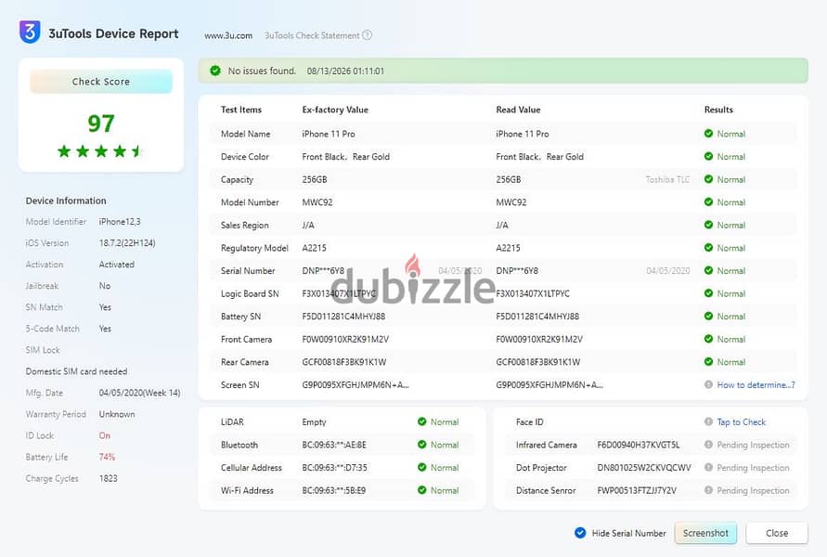Click Normal check icon for Cellular Address
This screenshot has height=557, width=827.
tap(422, 467)
